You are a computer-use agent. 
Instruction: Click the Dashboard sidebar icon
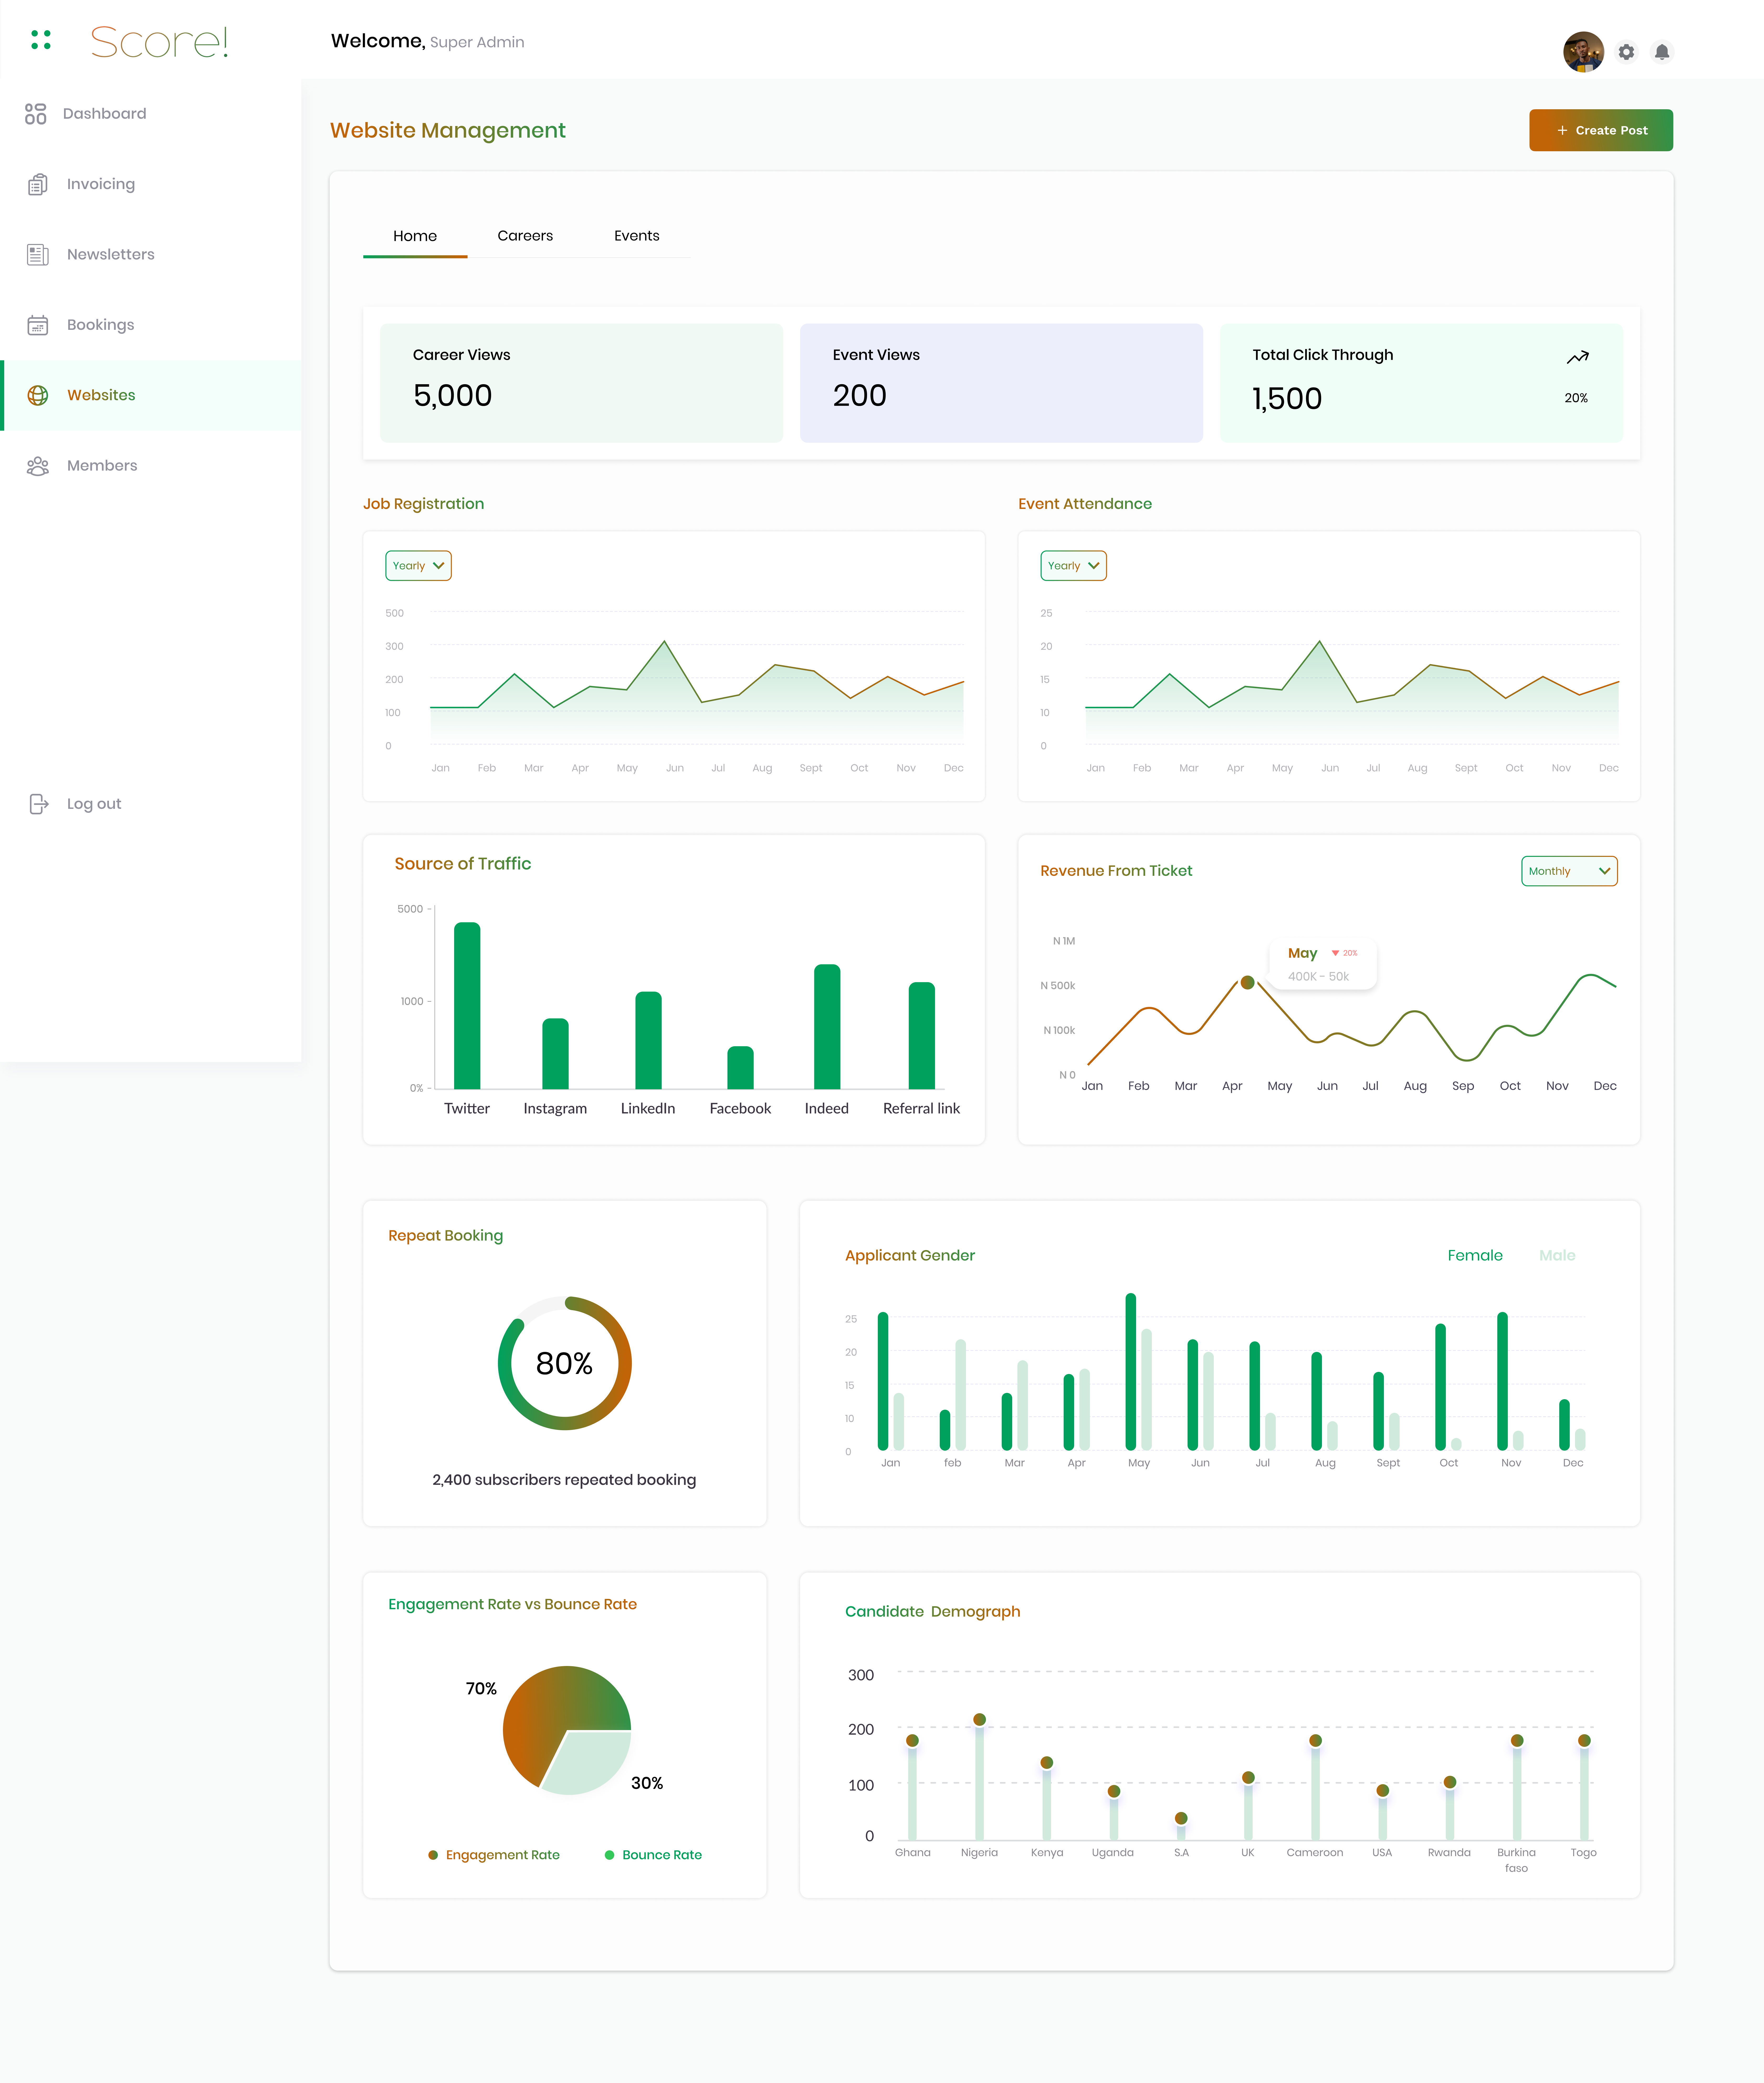(x=36, y=114)
